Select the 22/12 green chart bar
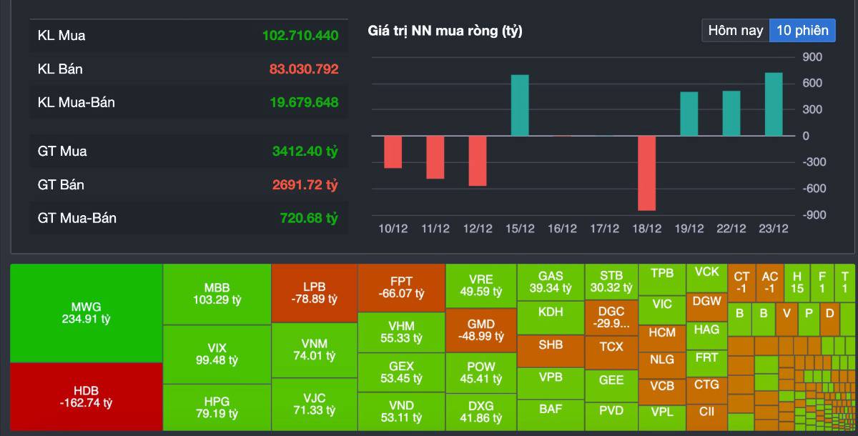The image size is (858, 436). pos(731,113)
